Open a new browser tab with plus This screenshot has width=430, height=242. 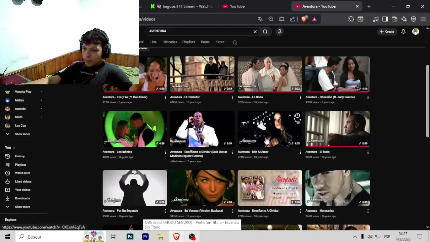click(369, 6)
